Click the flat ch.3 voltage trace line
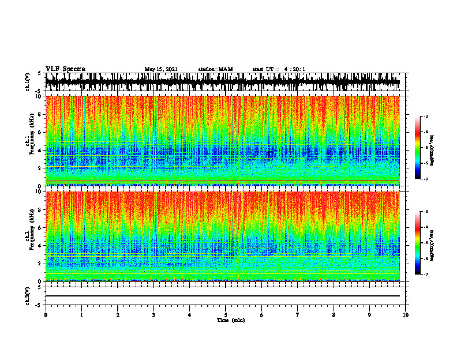This screenshot has width=457, height=353. 223,296
